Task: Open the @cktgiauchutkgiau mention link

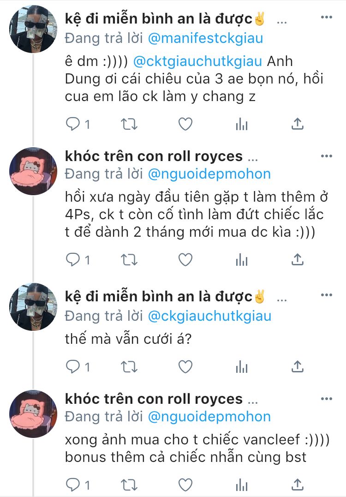Action: [197, 61]
